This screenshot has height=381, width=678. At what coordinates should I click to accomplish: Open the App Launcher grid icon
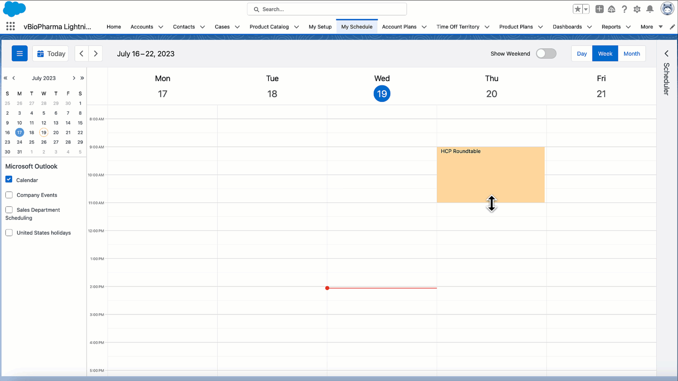pyautogui.click(x=11, y=26)
